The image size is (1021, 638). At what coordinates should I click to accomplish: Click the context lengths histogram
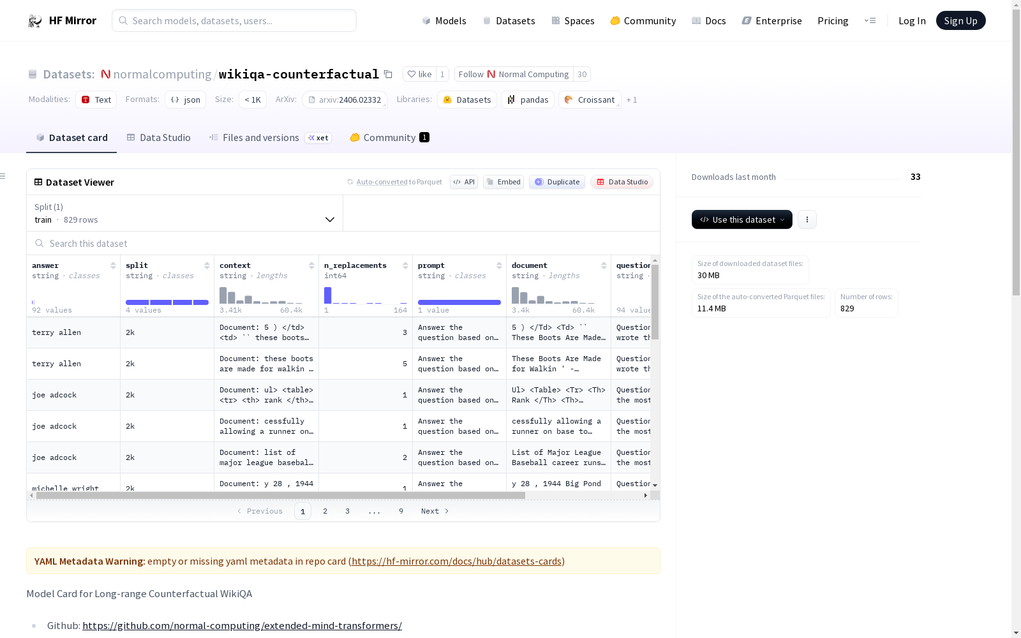tap(261, 295)
